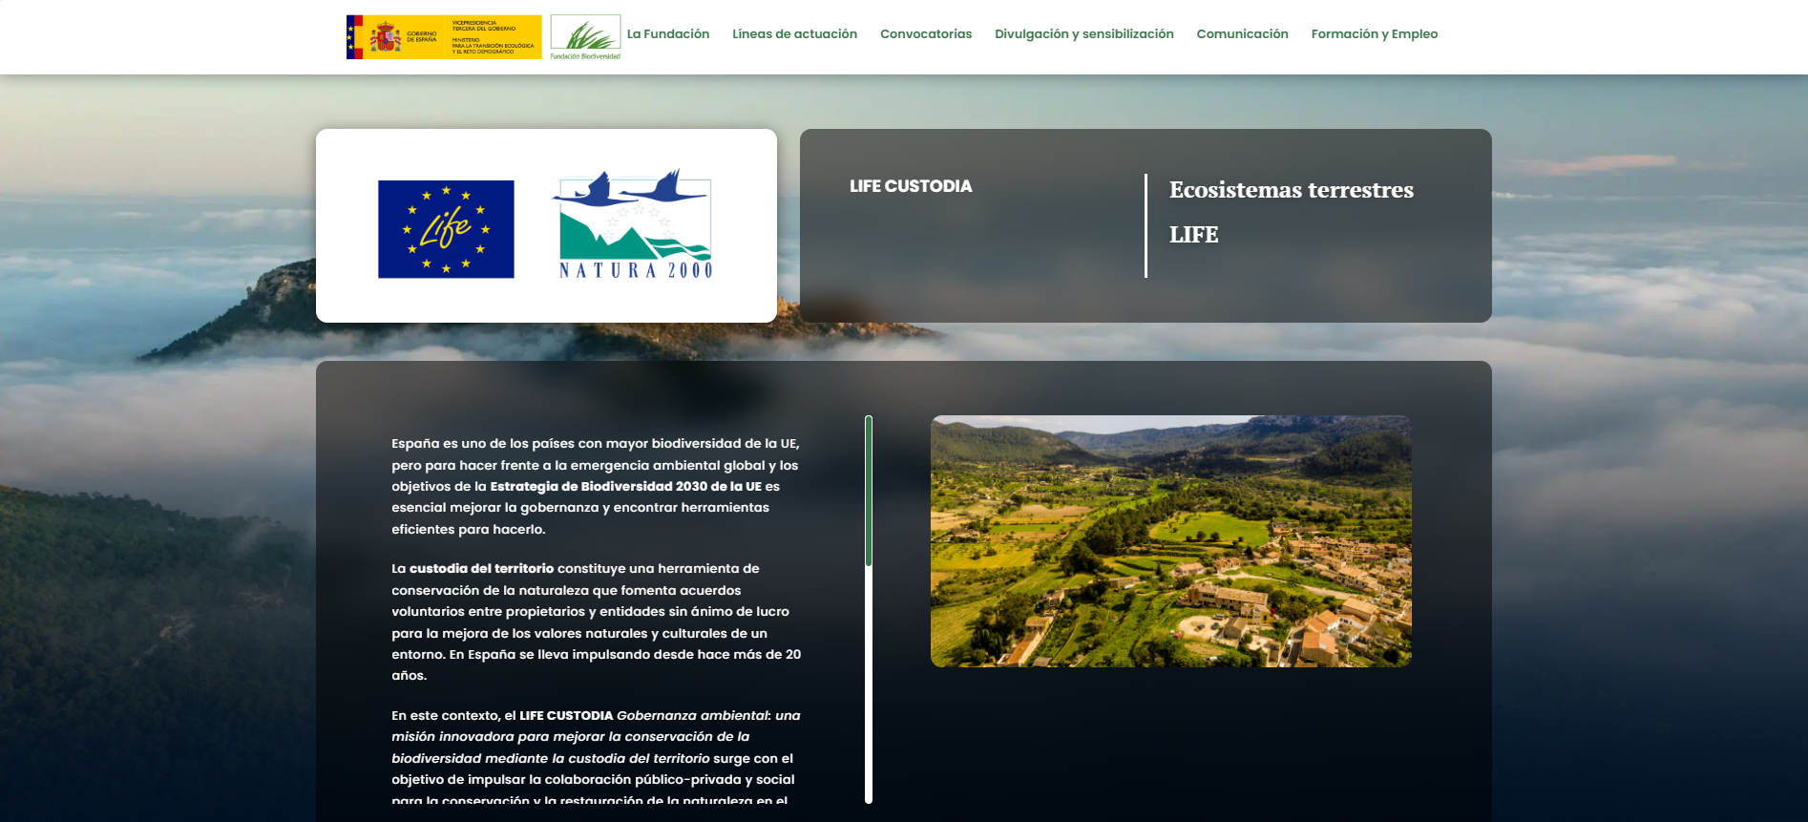The width and height of the screenshot is (1808, 822).
Task: Open Divulgación y sensibilización in navigation
Action: (1083, 34)
